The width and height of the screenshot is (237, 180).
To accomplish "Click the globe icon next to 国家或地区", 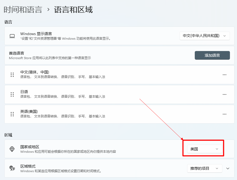I will [x=12, y=149].
